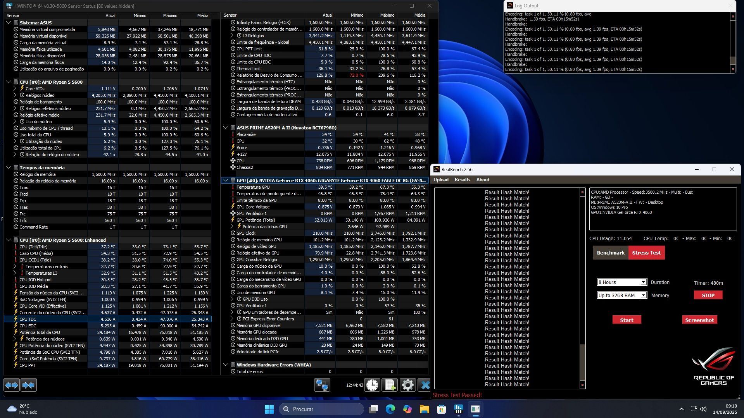Expand the Core VIDs row

click(15, 89)
